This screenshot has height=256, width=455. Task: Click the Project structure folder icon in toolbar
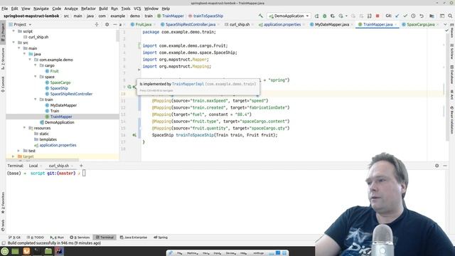432,16
